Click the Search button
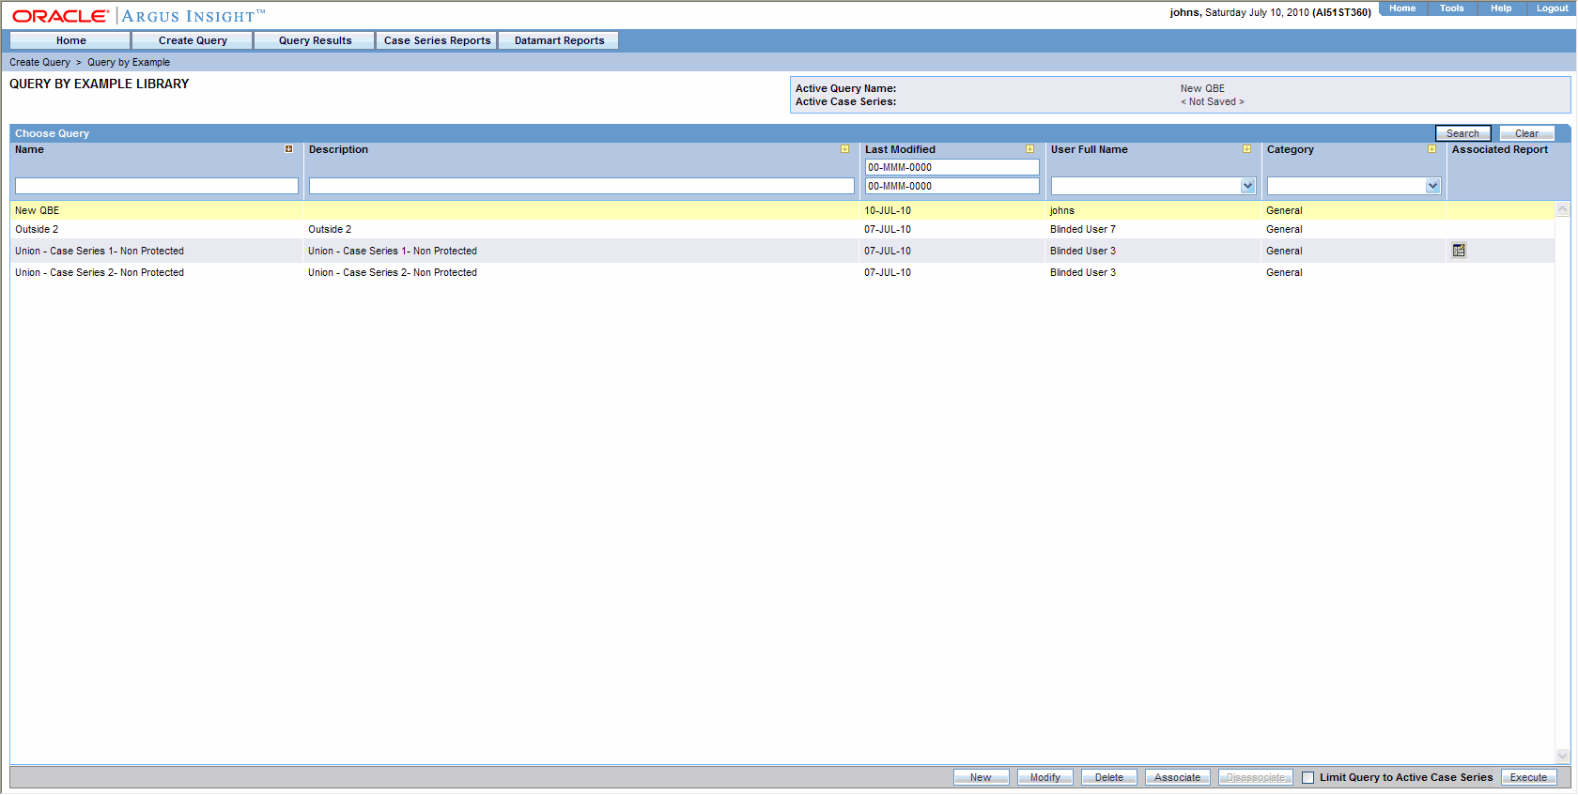This screenshot has width=1578, height=795. pos(1462,133)
